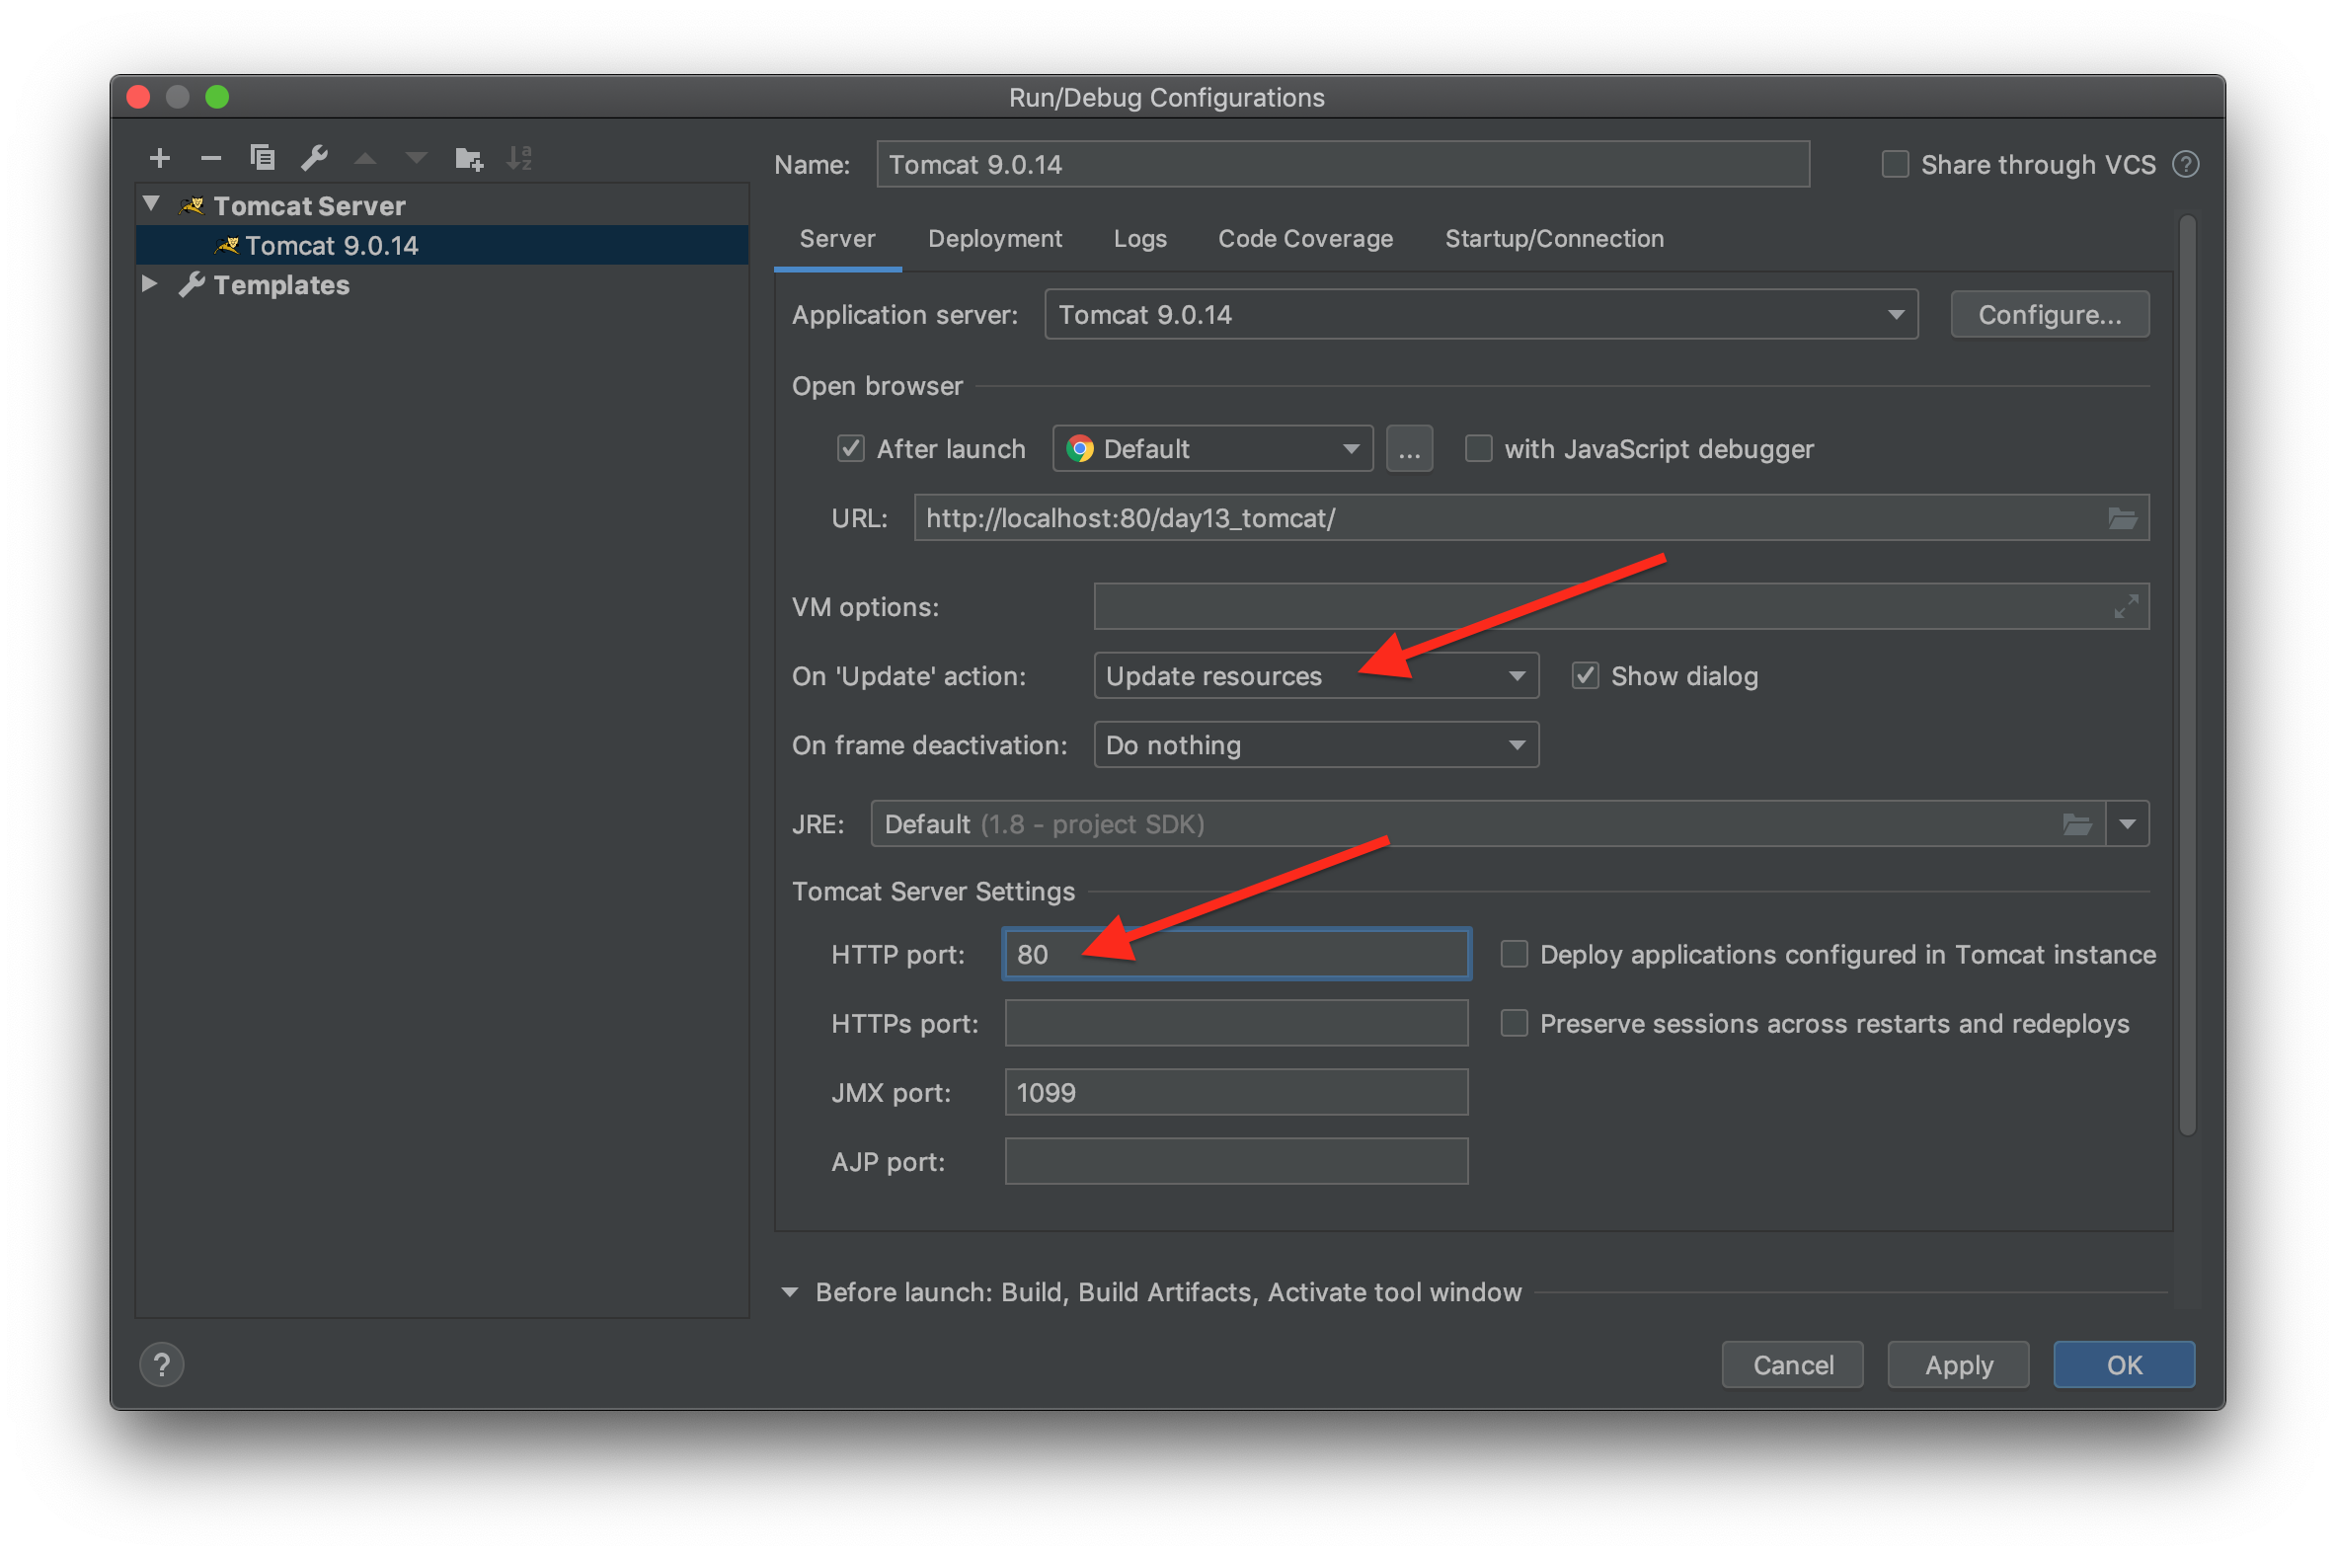This screenshot has width=2336, height=1556.
Task: Uncheck the After launch checkbox
Action: [x=850, y=448]
